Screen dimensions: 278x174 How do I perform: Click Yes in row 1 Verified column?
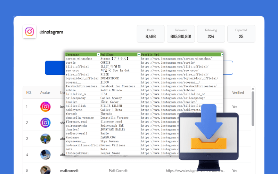[x=235, y=107]
